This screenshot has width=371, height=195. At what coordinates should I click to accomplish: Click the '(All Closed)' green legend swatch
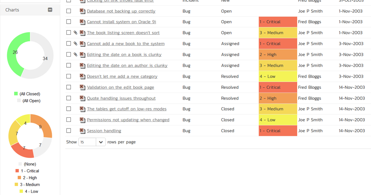tap(16, 94)
